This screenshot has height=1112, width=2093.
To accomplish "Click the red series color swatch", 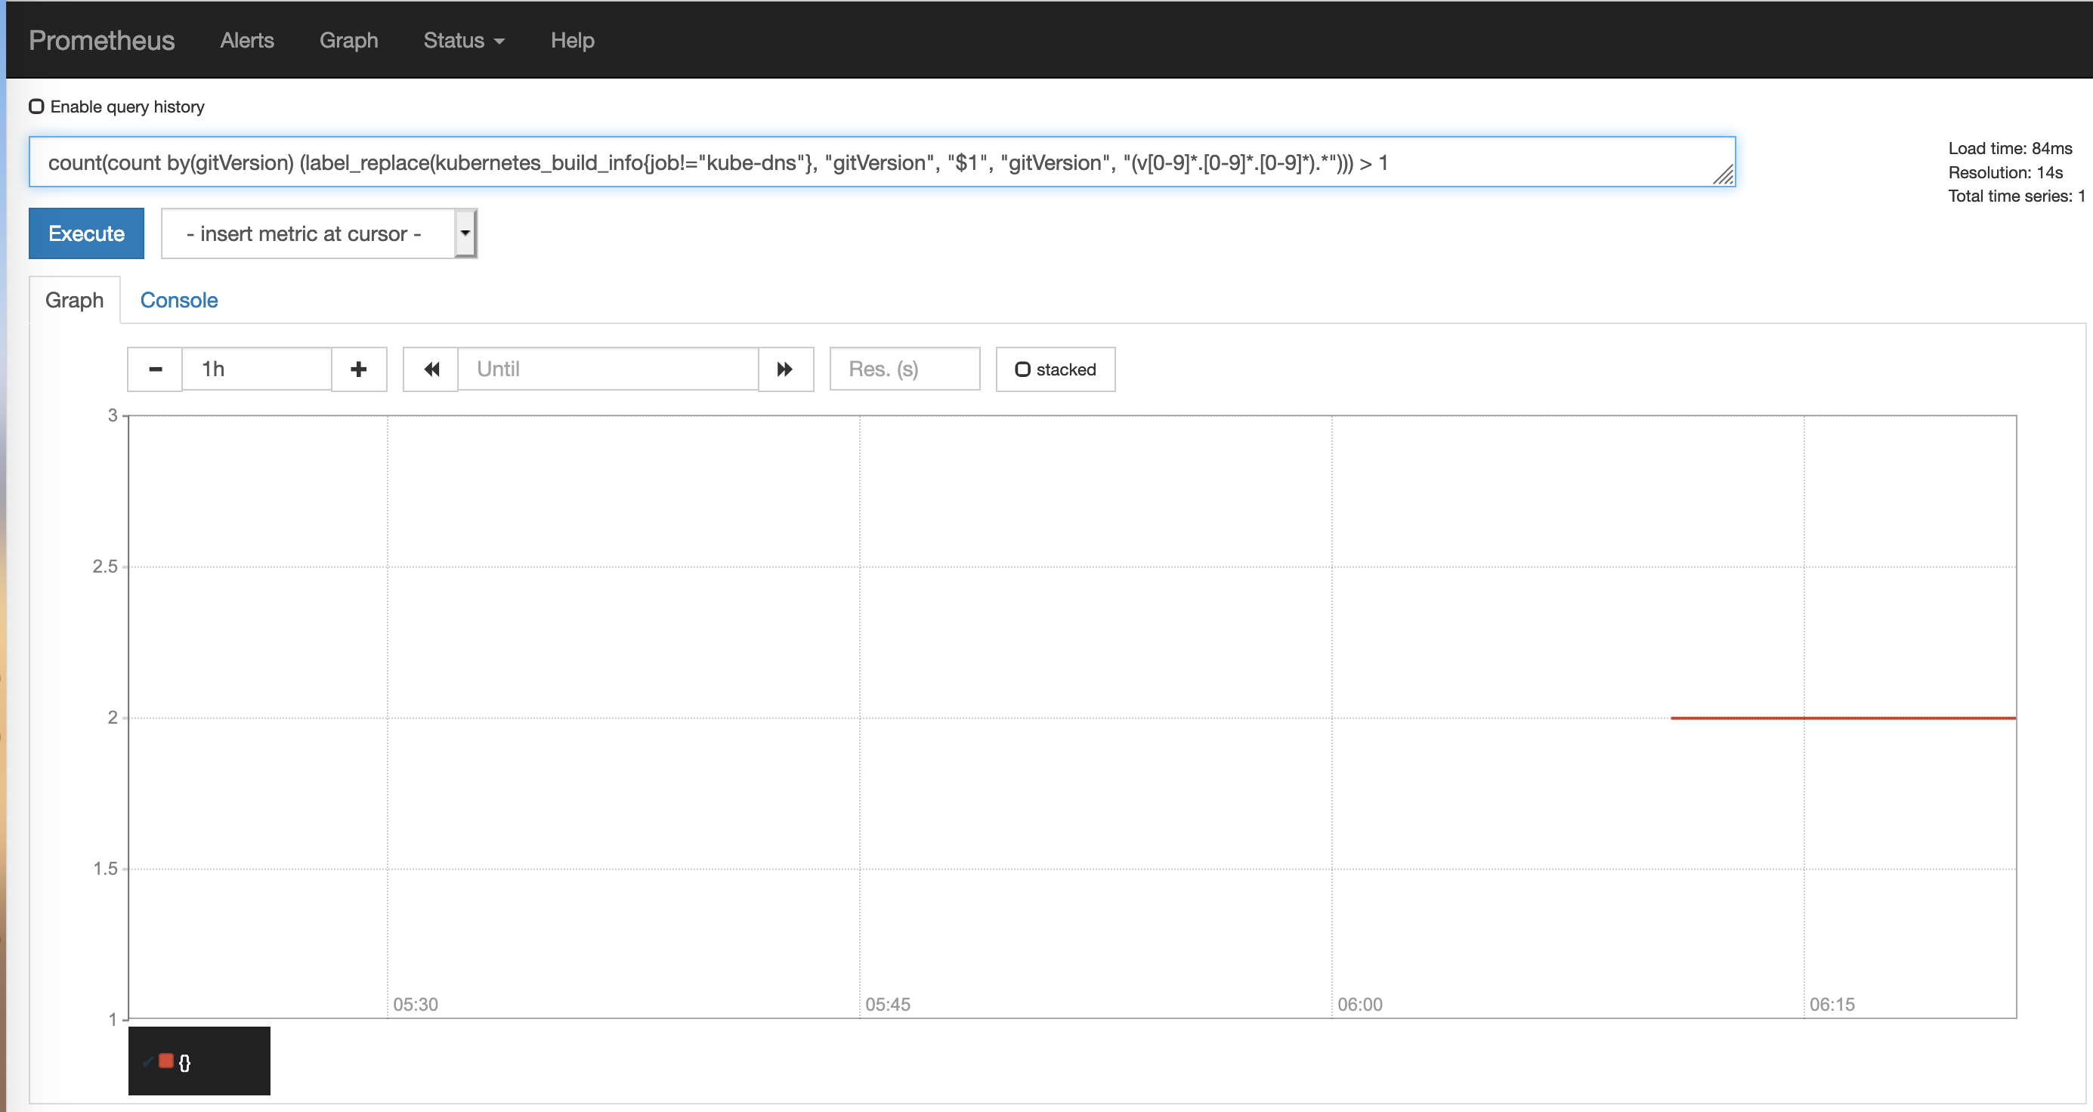I will click(x=166, y=1060).
